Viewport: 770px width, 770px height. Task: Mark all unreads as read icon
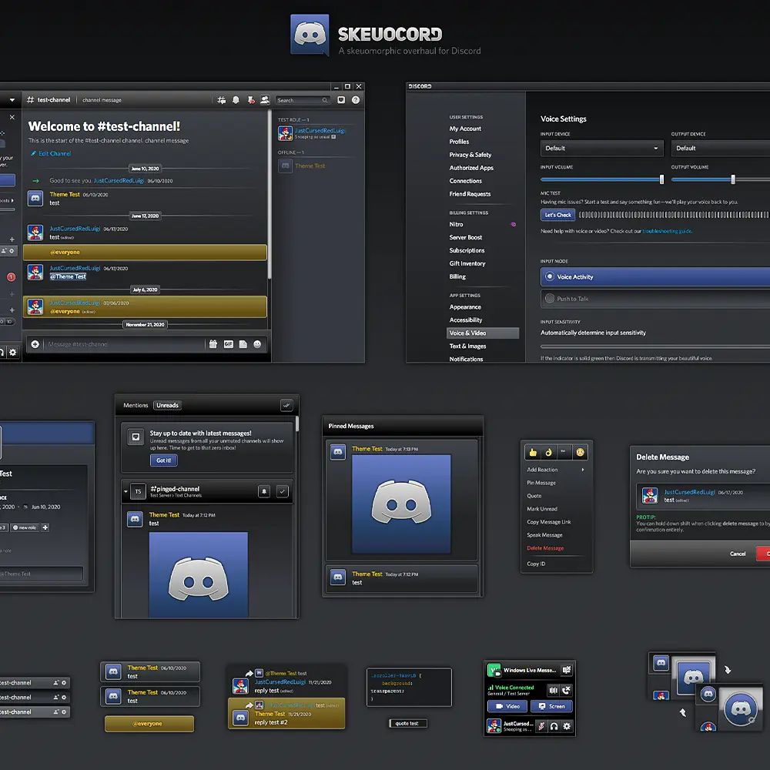pyautogui.click(x=286, y=405)
